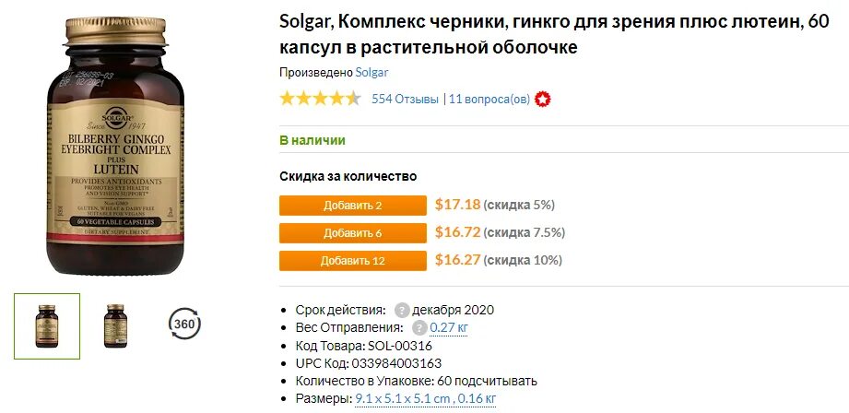Click the Добавить 6 button

tap(352, 232)
